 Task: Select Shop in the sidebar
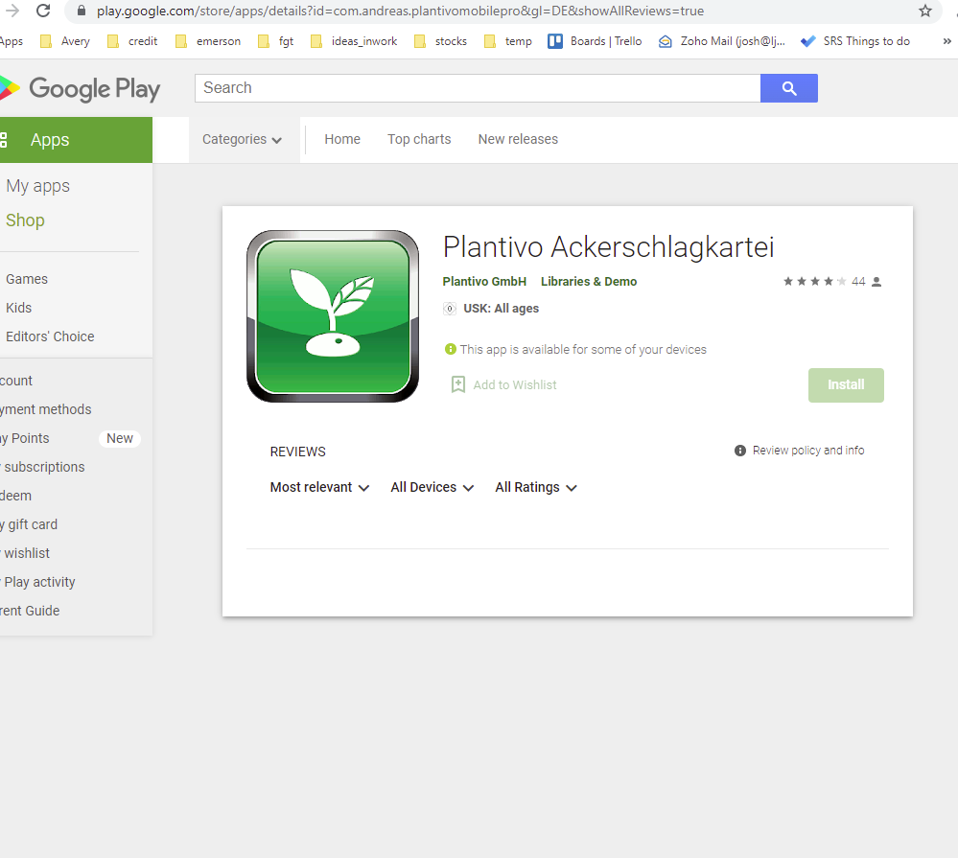(x=25, y=220)
